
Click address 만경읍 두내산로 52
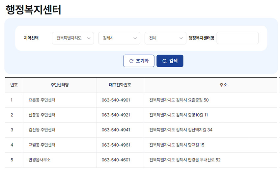[x=204, y=160]
